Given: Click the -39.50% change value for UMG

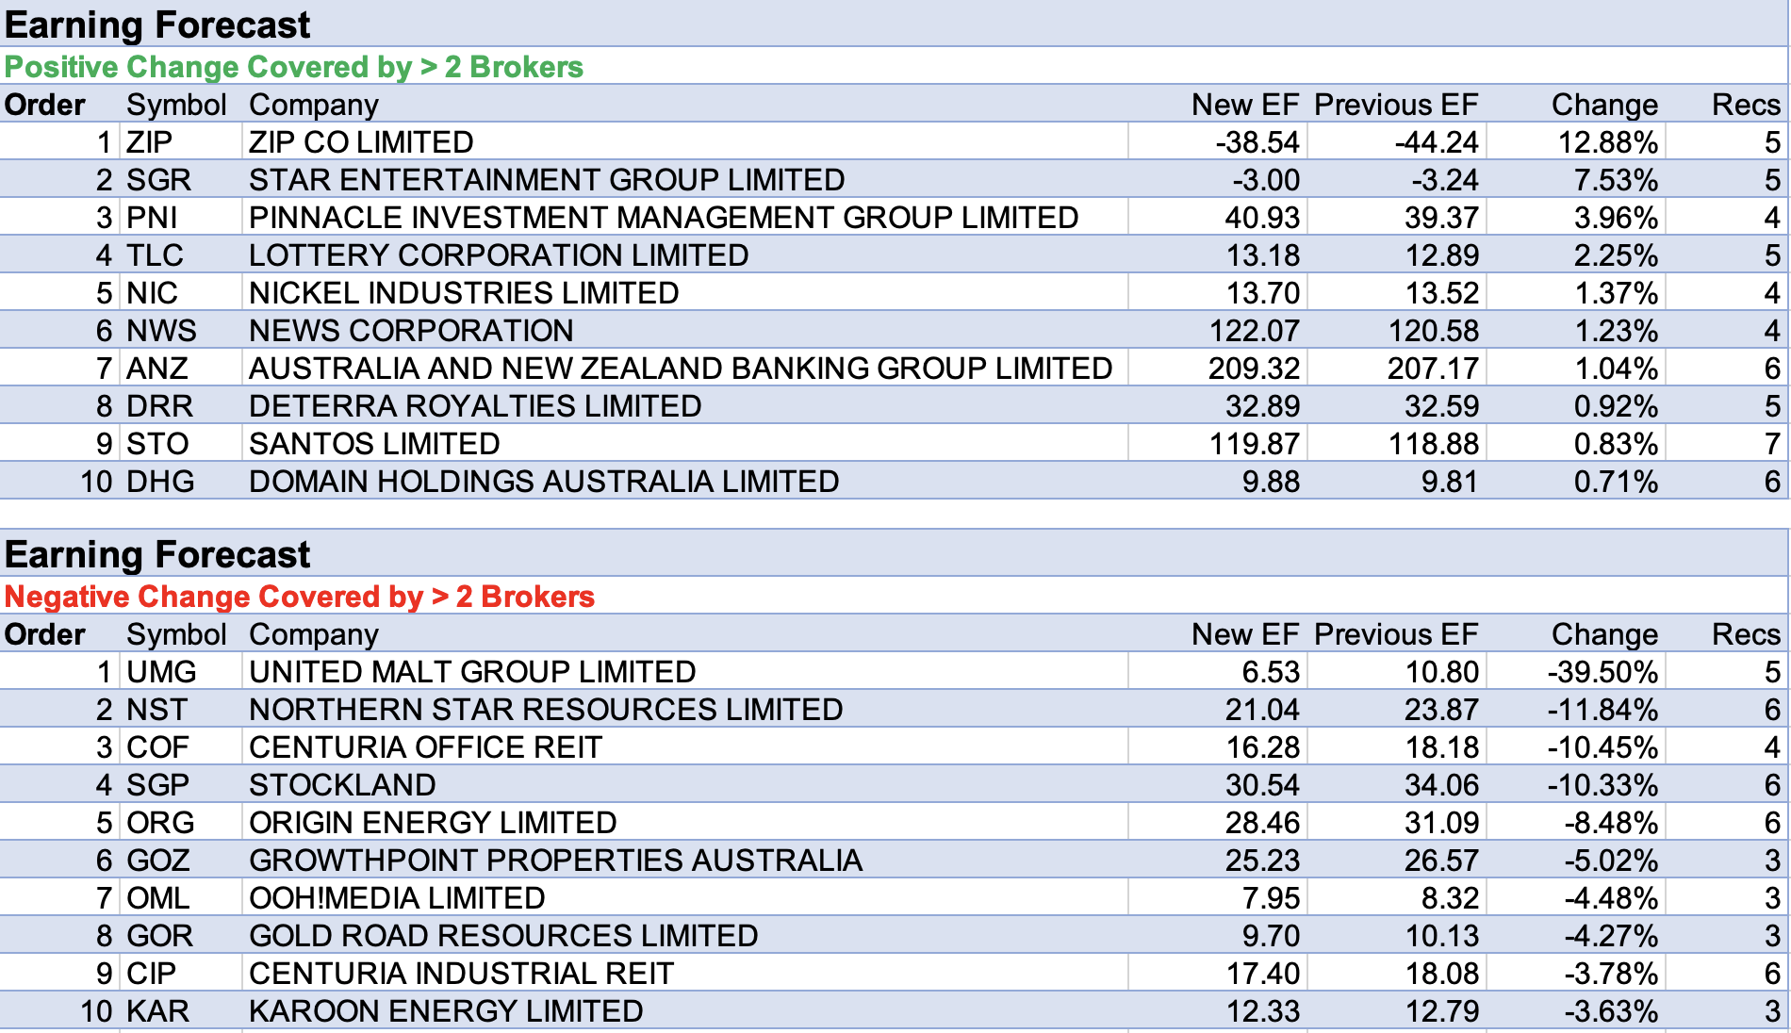Looking at the screenshot, I should coord(1602,672).
